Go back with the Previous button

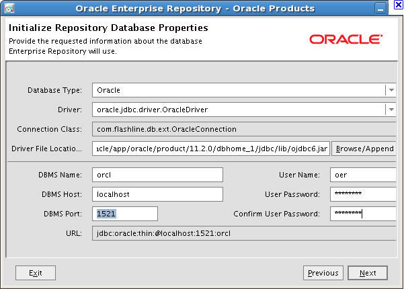pyautogui.click(x=323, y=273)
